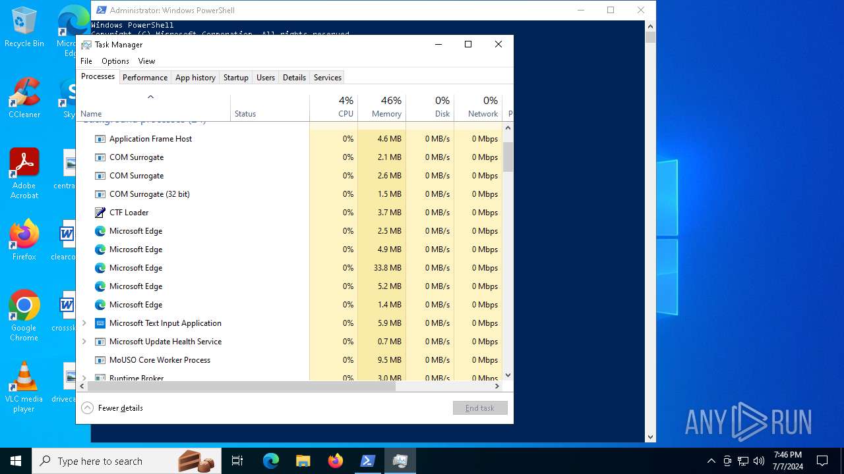Launch Microsoft Edge from the taskbar
This screenshot has width=844, height=474.
click(271, 461)
